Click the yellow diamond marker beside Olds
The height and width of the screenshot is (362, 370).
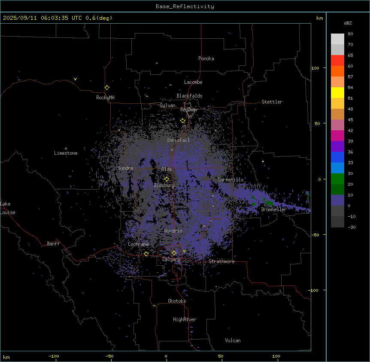tap(167, 179)
